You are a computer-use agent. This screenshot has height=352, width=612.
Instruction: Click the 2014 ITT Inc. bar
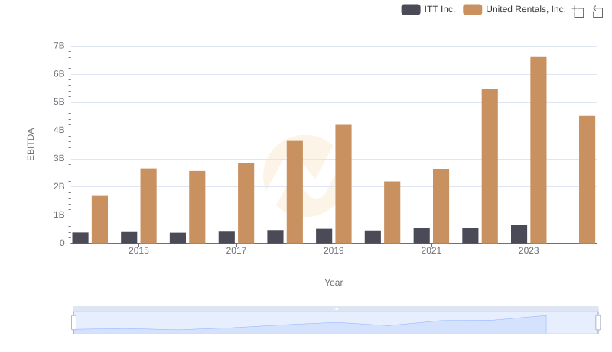pos(80,238)
